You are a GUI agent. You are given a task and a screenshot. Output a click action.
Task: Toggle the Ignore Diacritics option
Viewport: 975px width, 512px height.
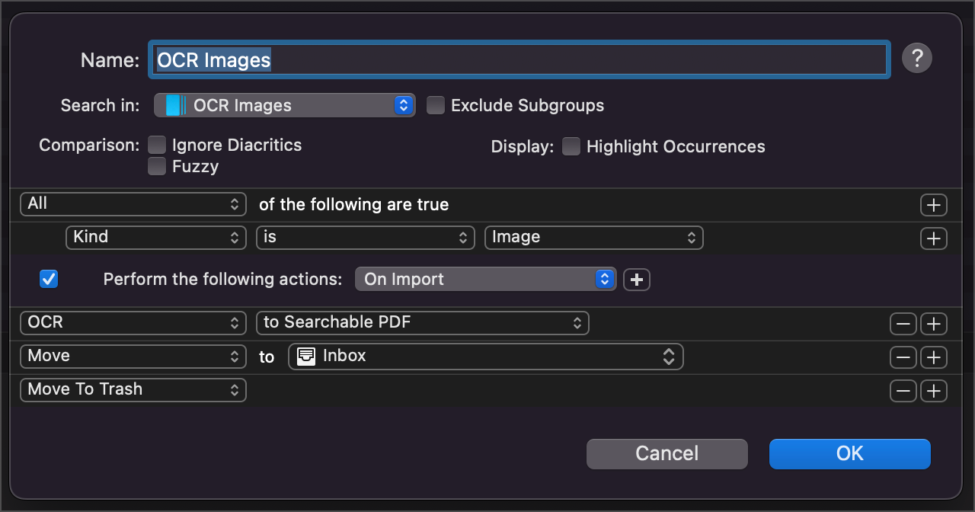(x=157, y=145)
